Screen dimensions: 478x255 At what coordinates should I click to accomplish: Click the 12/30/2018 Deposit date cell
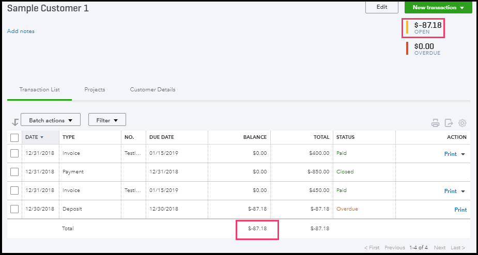point(40,209)
